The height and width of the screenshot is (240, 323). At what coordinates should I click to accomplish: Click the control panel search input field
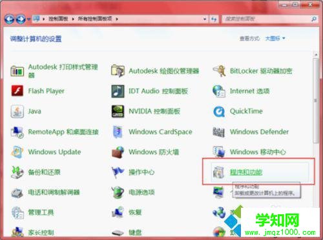click(266, 19)
